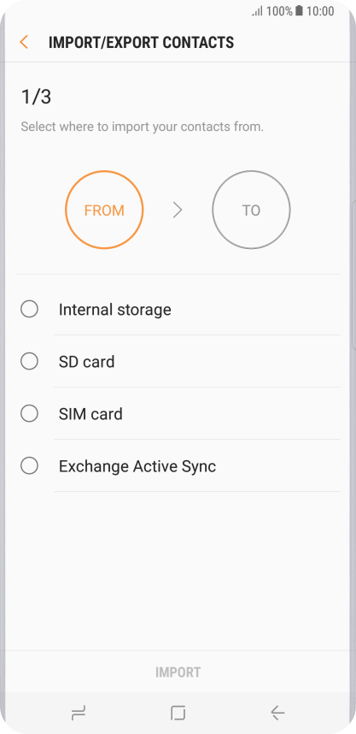Select the SD card radio button
356x734 pixels.
coord(29,361)
